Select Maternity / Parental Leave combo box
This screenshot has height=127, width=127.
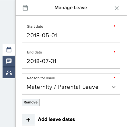coord(71,84)
